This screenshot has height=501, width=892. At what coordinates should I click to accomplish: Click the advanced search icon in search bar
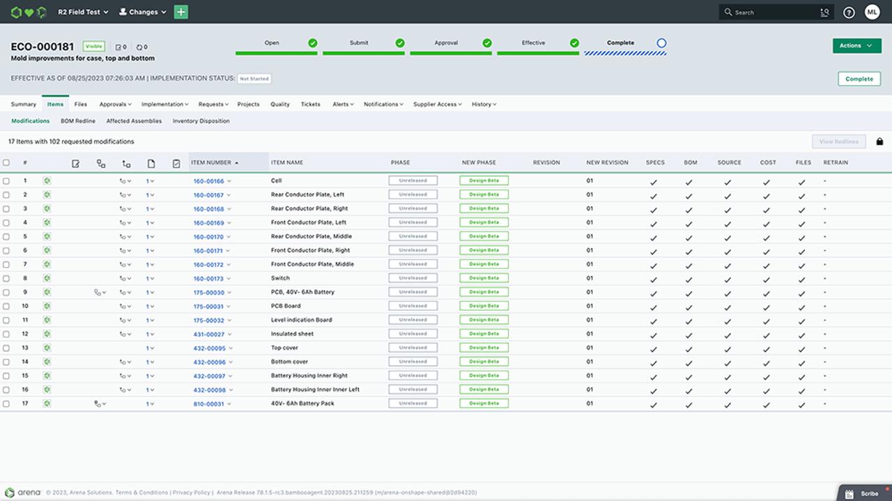823,12
